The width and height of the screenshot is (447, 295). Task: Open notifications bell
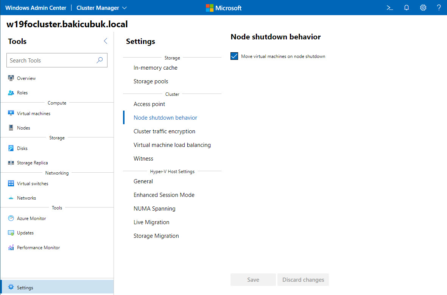coord(407,8)
